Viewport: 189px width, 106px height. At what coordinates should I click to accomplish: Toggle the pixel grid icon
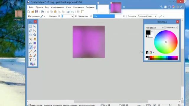tap(78, 12)
